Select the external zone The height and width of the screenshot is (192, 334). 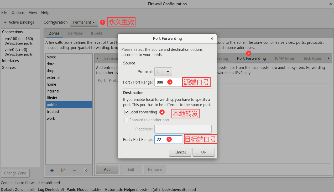(69, 78)
